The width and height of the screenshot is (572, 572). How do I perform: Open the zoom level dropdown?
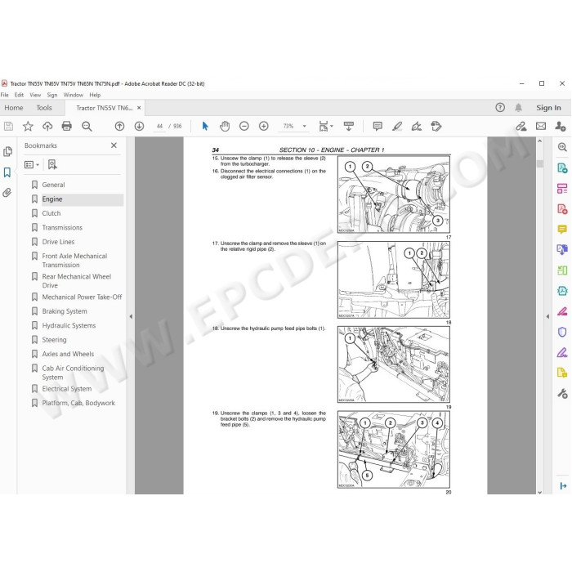(305, 126)
